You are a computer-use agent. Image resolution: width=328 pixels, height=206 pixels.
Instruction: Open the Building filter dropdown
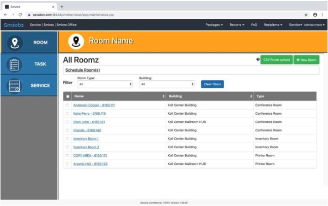coord(167,84)
